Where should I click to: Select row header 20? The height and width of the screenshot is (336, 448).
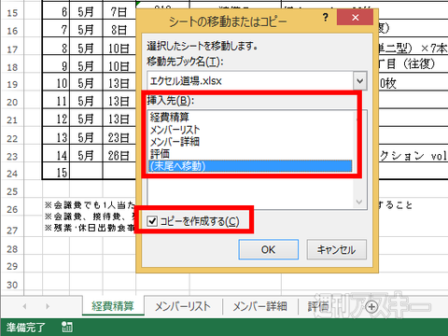(x=12, y=102)
